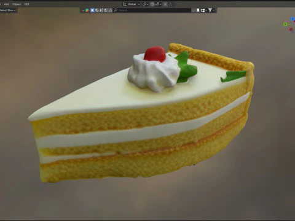Viewport: 295px width, 221px height.
Task: Toggle proportional editing
Action: (x=165, y=4)
